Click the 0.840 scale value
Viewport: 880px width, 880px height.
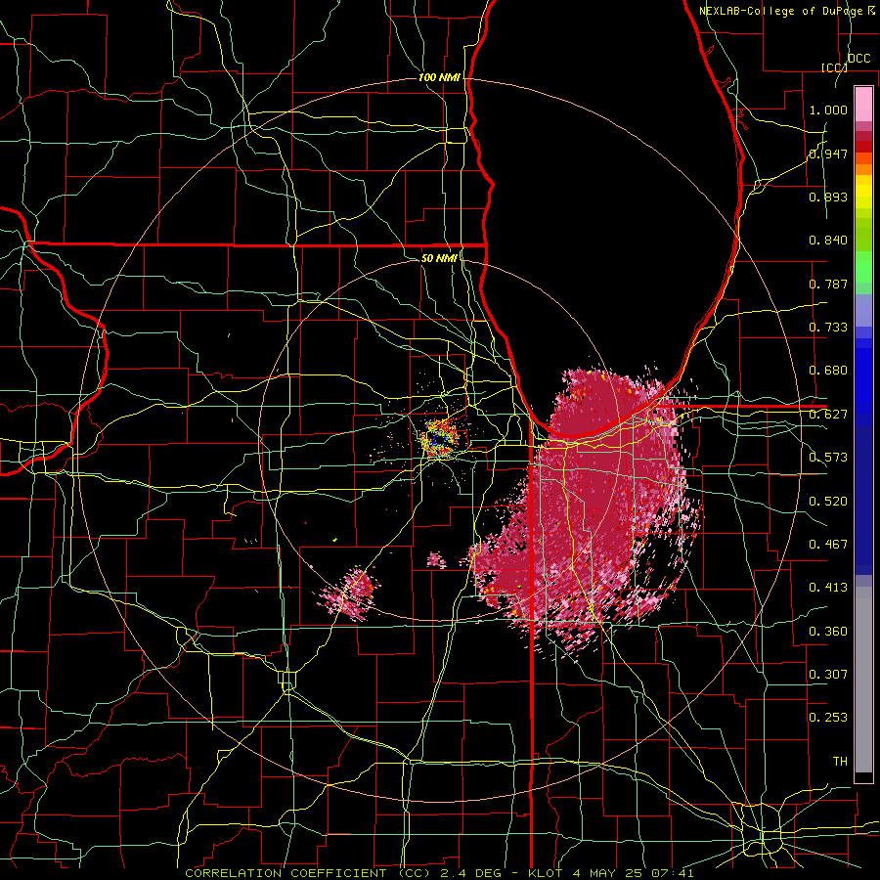828,241
